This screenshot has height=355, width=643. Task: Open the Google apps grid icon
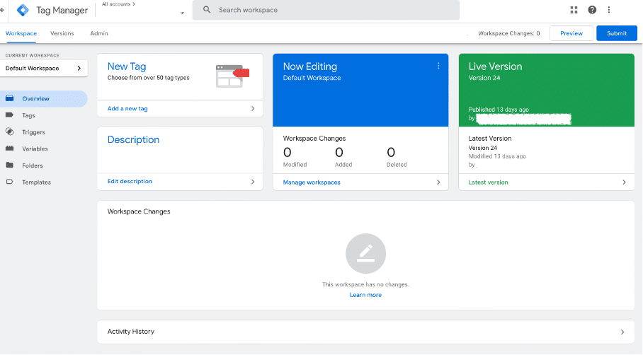click(x=574, y=10)
